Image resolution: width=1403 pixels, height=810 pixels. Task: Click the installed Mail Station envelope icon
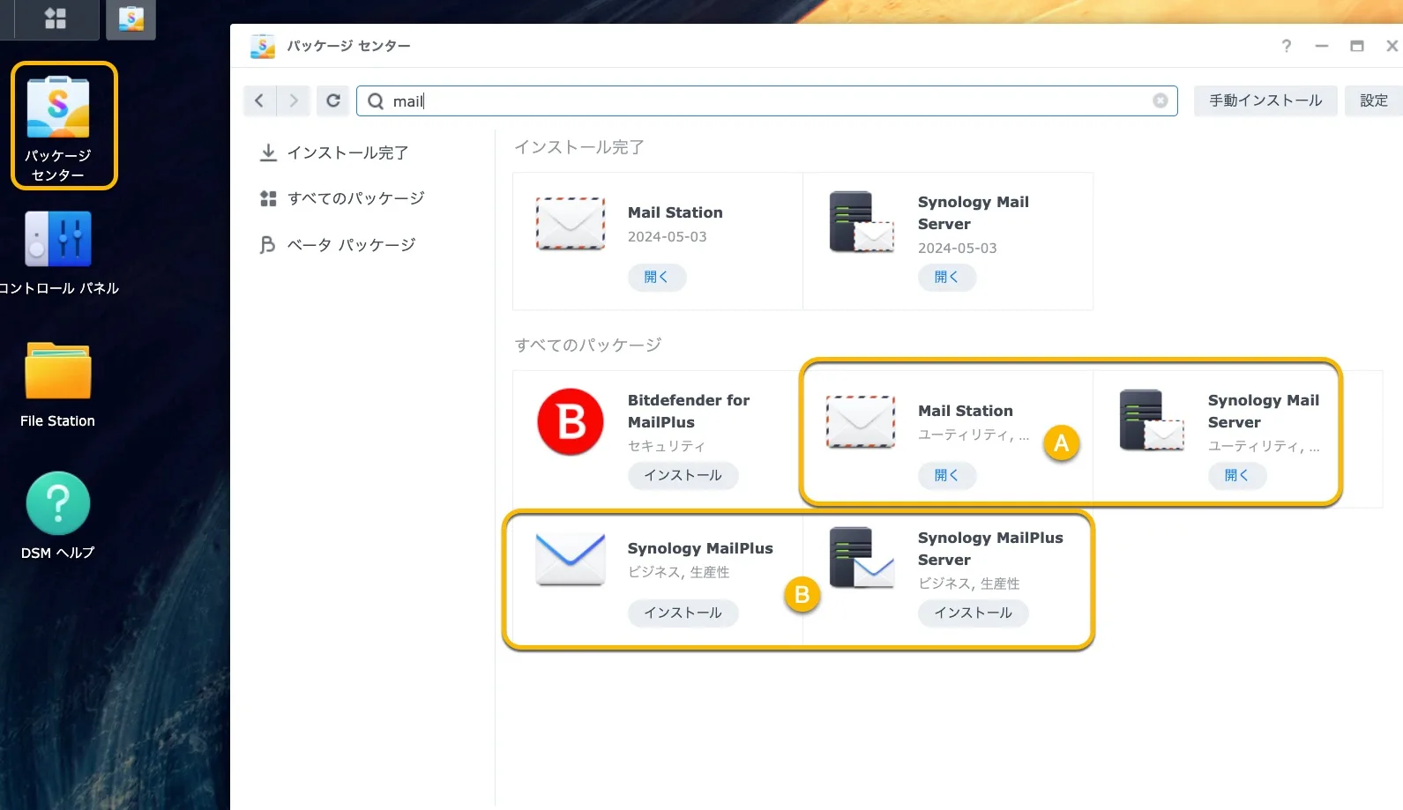571,223
